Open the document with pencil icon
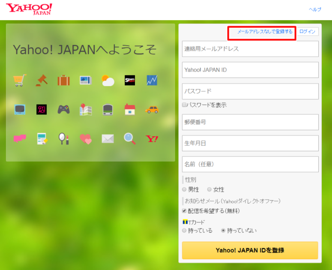This screenshot has height=270, width=332. [42, 139]
